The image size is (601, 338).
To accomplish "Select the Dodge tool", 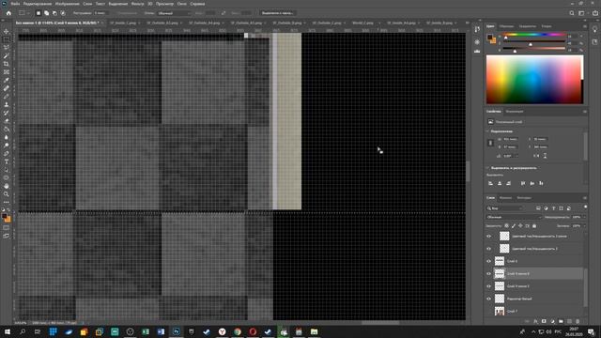I will click(7, 146).
